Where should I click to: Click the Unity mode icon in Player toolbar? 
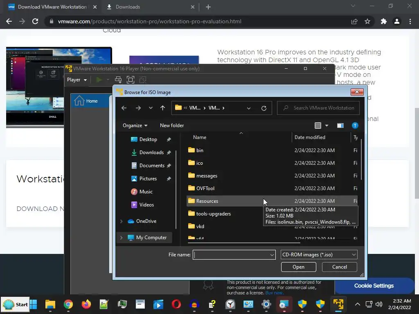coord(143,80)
